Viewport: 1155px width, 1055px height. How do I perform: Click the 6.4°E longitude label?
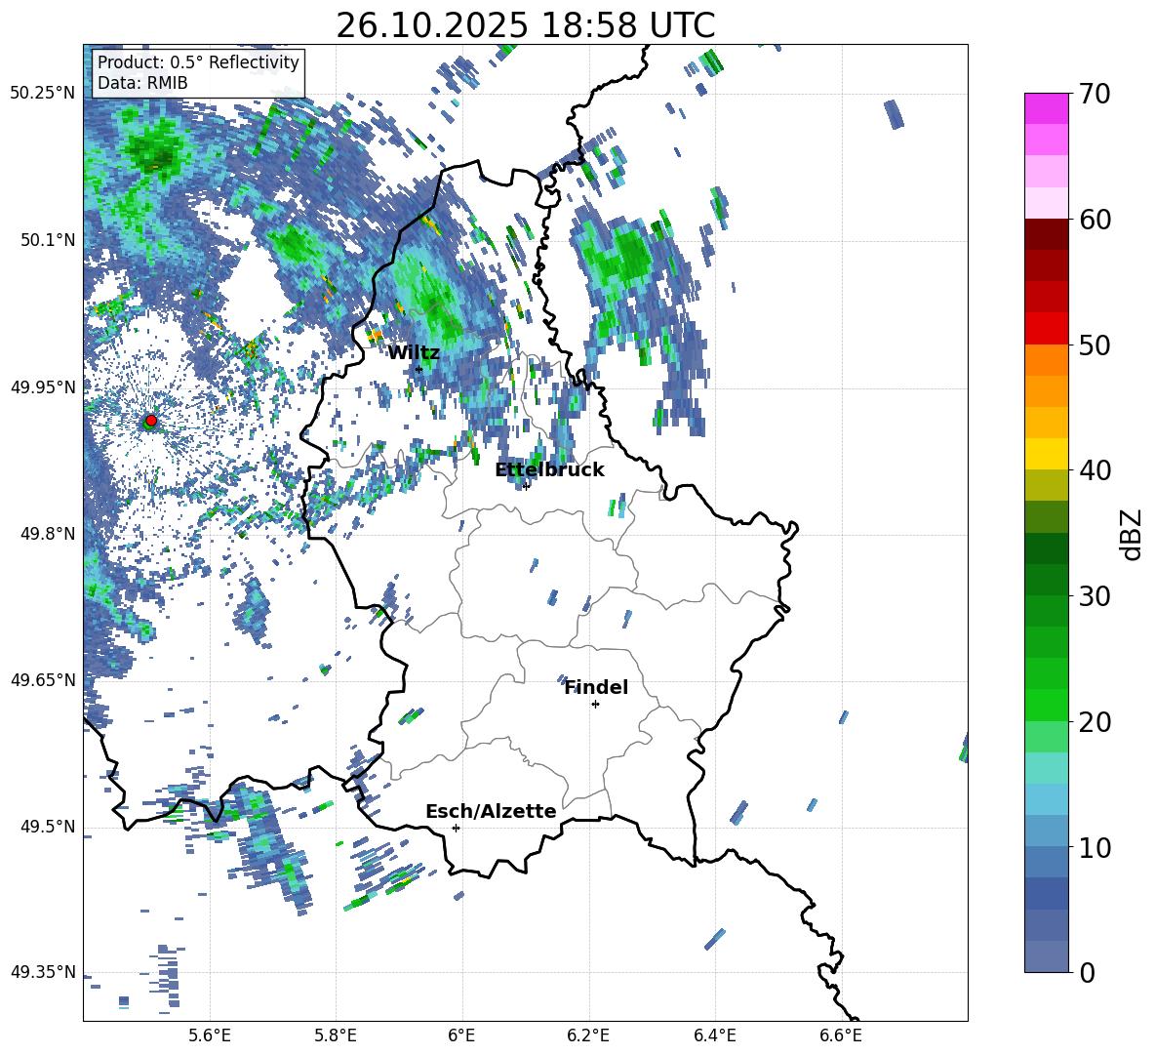(x=714, y=1035)
